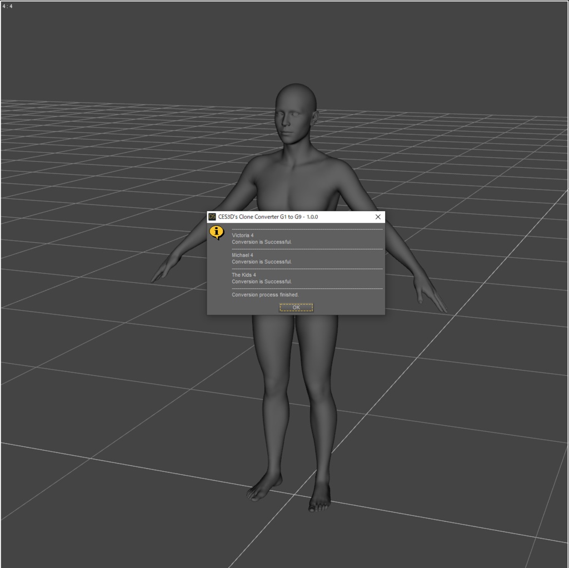
Task: Click the exclamation mark inside the info icon
Action: (x=216, y=231)
